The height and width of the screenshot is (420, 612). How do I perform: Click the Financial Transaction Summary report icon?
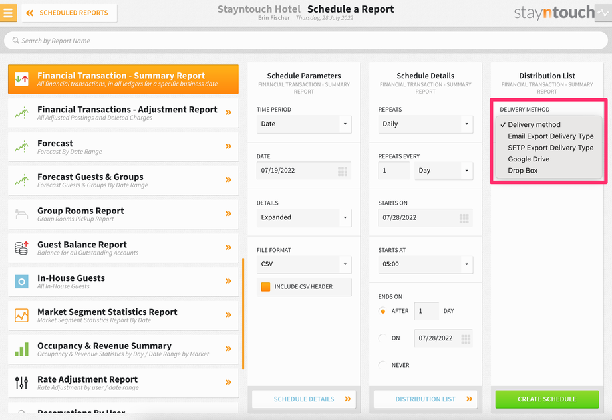tap(21, 79)
